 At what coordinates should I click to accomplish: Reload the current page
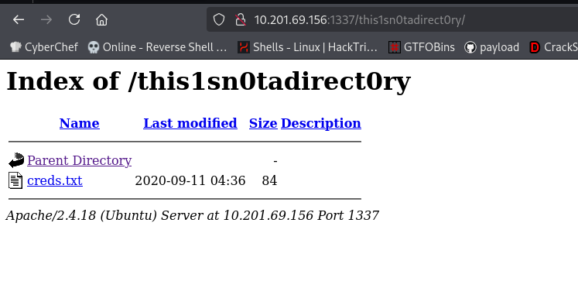(x=74, y=19)
